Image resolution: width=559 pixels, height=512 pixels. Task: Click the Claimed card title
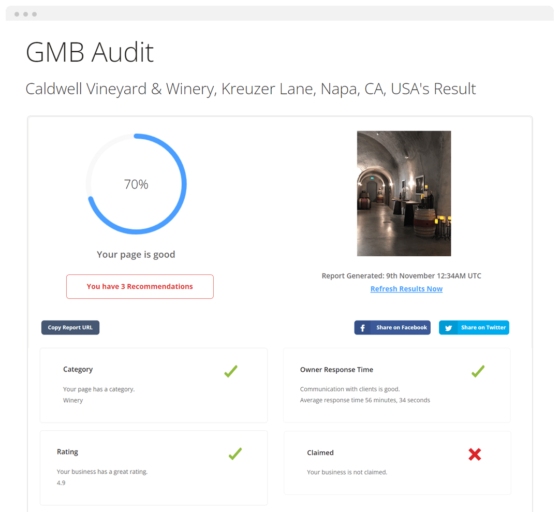click(x=320, y=452)
